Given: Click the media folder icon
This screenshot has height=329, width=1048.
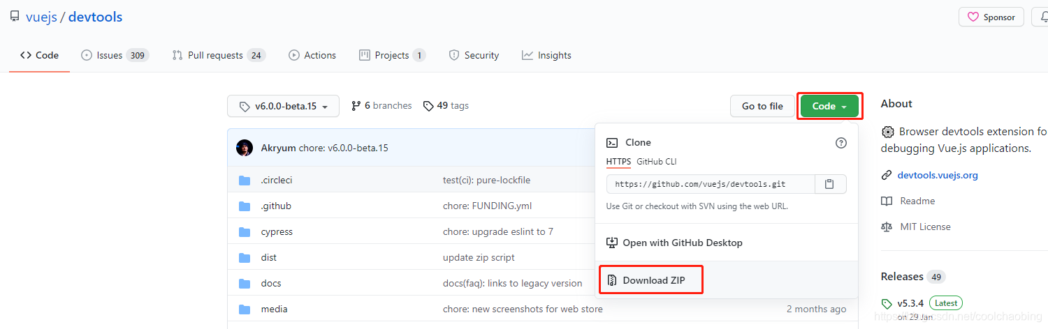Looking at the screenshot, I should pyautogui.click(x=245, y=309).
